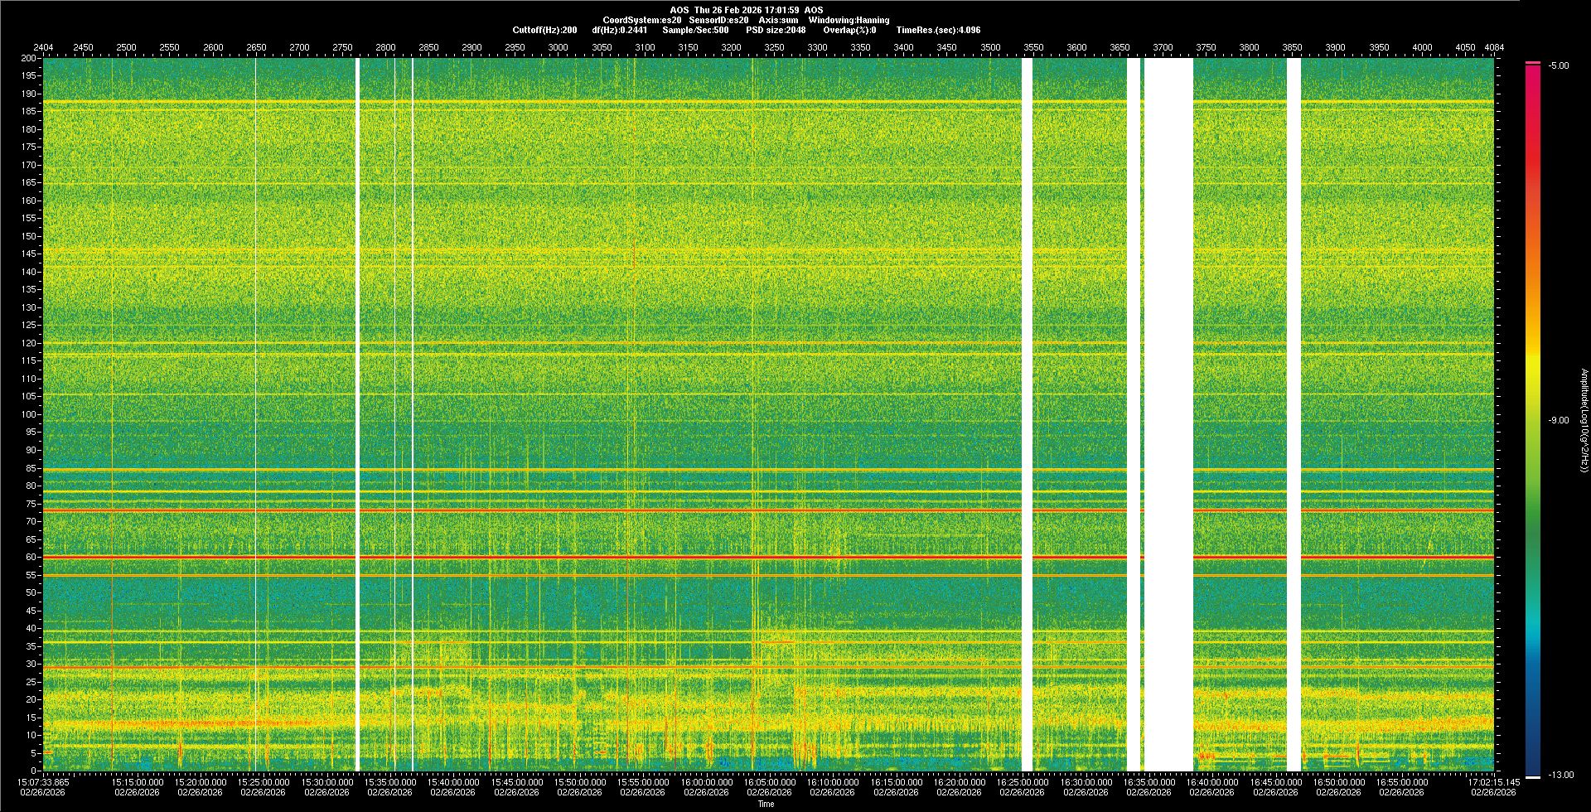
Task: Click the 16:00:00.000 time axis label
Action: coord(706,781)
